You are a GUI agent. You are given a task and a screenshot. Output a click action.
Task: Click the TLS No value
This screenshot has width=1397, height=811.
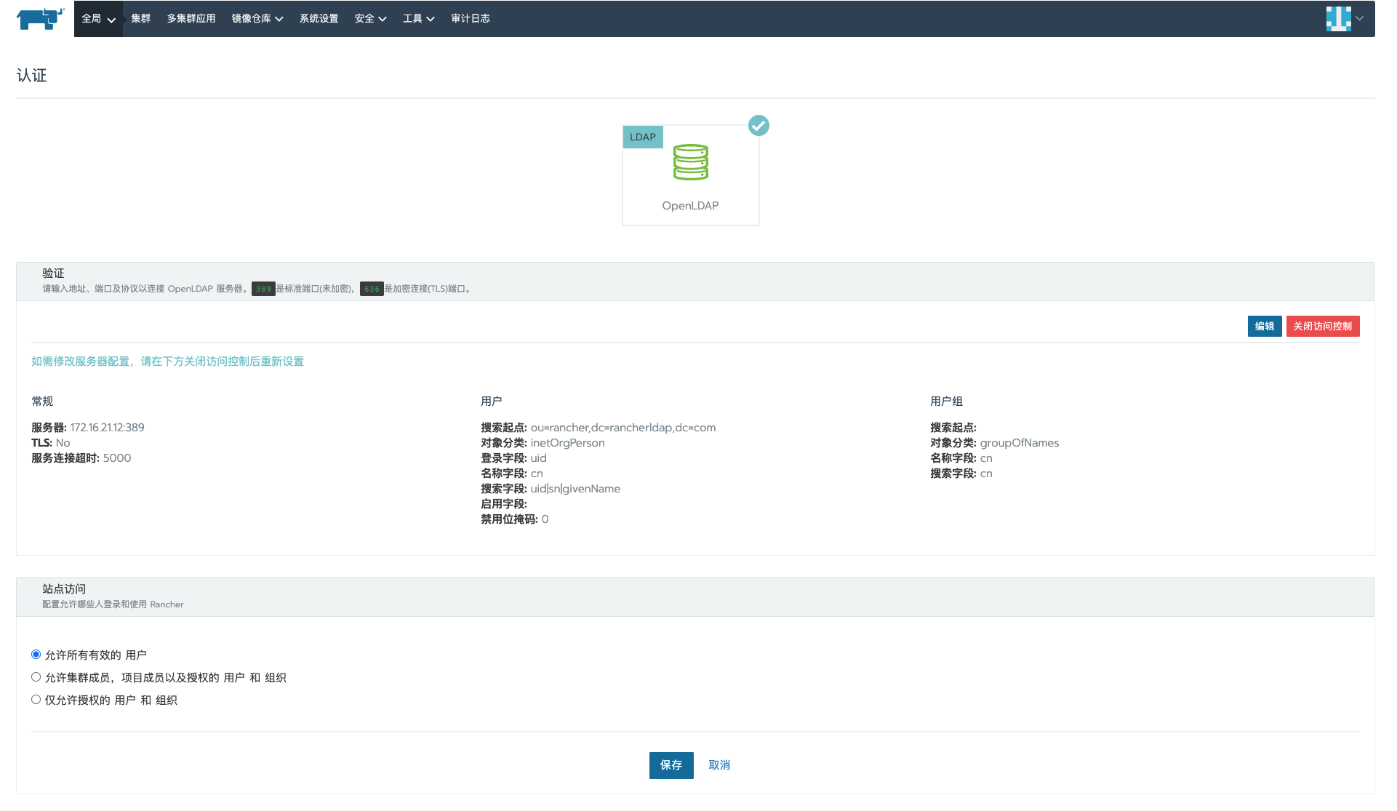(x=63, y=443)
